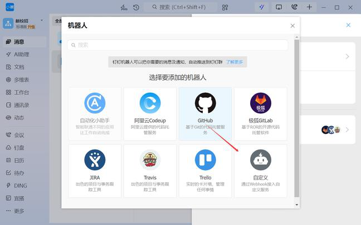
Task: Open 待办 in the sidebar
Action: click(25, 173)
